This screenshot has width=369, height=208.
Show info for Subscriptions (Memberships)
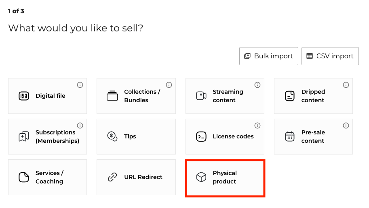[x=80, y=126]
